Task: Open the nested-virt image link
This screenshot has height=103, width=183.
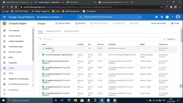Action: click(x=49, y=48)
